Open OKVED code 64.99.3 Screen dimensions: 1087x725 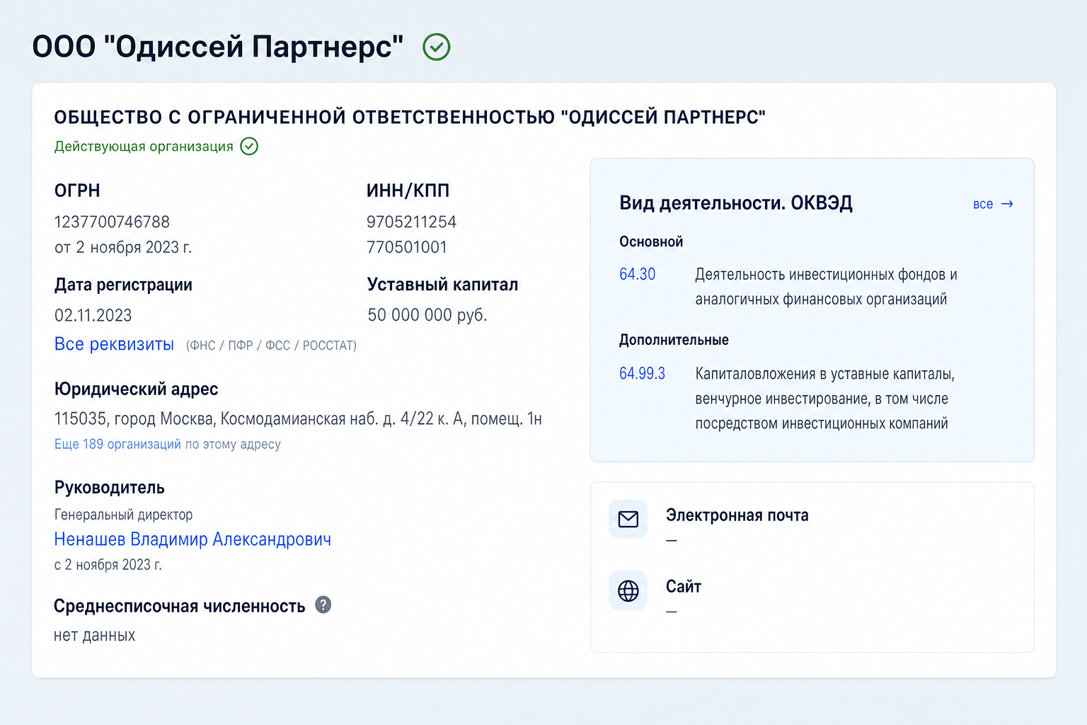click(642, 373)
